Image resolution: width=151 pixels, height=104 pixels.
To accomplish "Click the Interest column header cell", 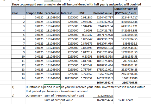I will pos(70,13).
